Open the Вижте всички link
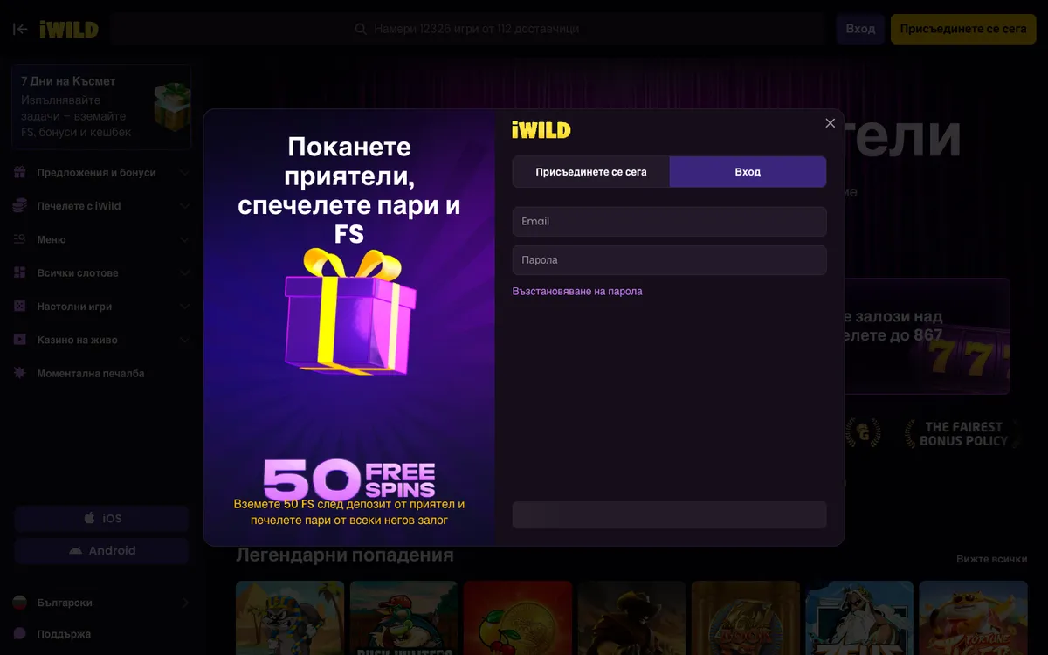 (991, 559)
